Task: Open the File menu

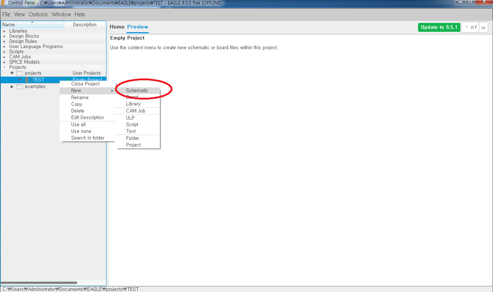Action: pyautogui.click(x=6, y=14)
